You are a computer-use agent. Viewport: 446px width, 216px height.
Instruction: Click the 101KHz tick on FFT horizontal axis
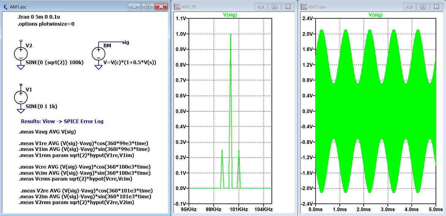pyautogui.click(x=239, y=209)
